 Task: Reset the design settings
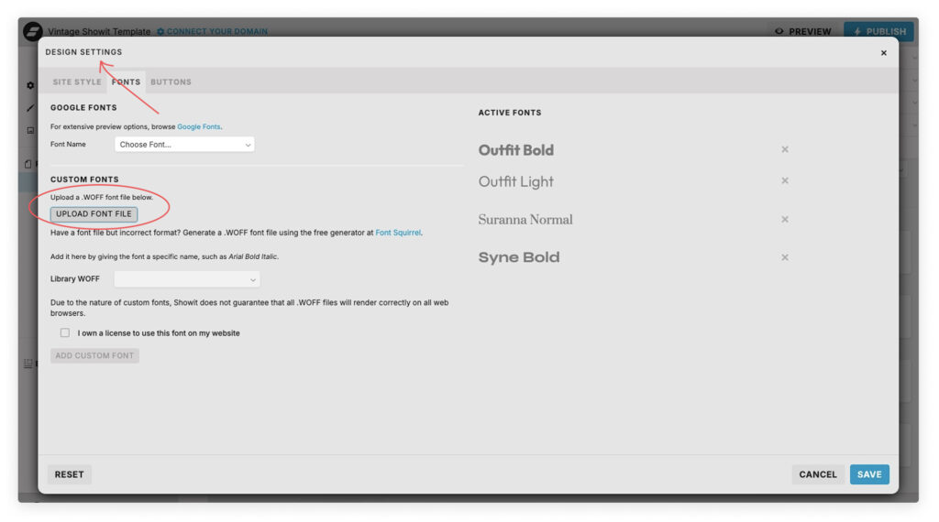70,474
